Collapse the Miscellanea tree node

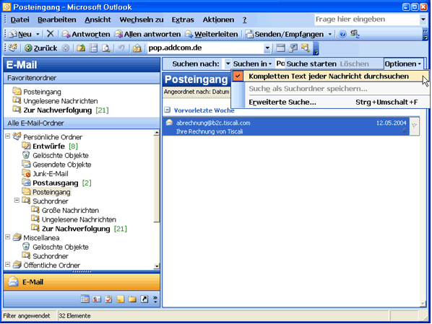(x=8, y=237)
